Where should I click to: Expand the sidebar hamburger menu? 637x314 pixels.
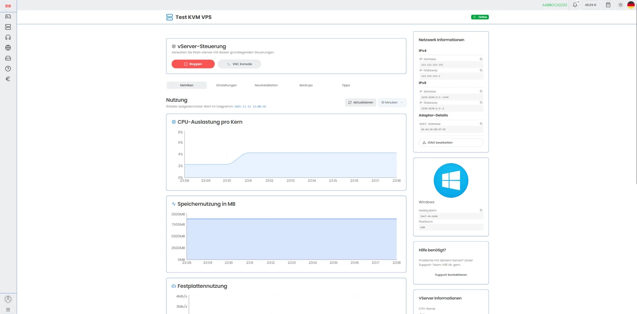click(x=8, y=309)
